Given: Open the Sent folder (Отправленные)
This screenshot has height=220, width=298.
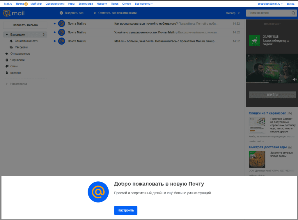Looking at the screenshot, I should click(x=20, y=54).
